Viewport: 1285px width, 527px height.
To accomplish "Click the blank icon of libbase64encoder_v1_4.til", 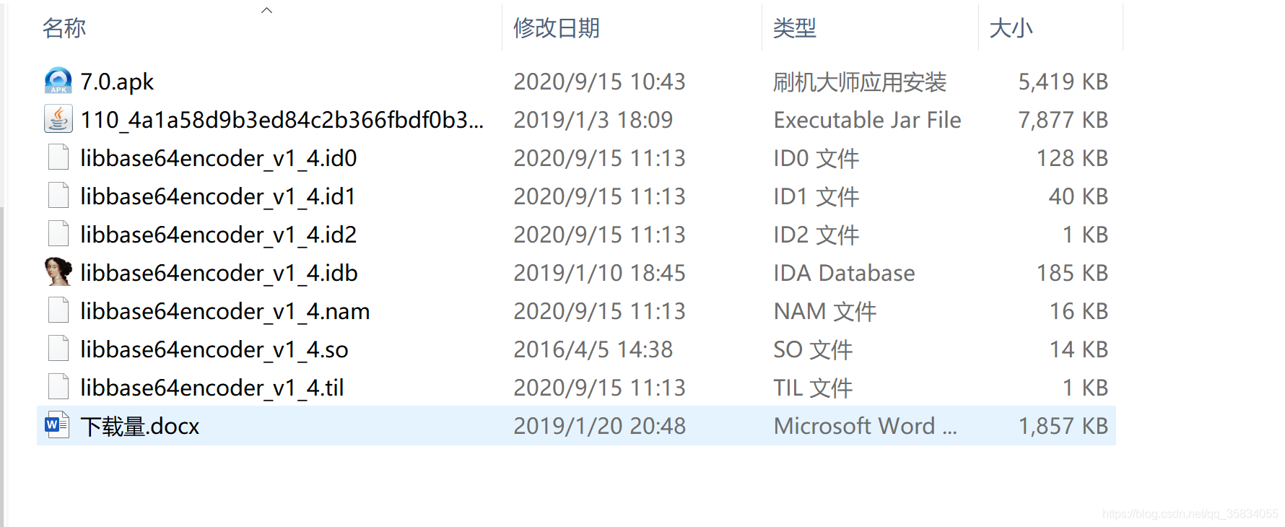I will 58,387.
